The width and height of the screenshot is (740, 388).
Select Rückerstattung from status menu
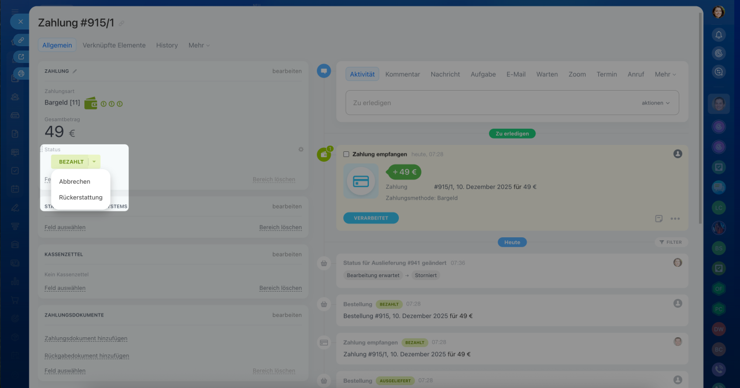[x=80, y=197]
